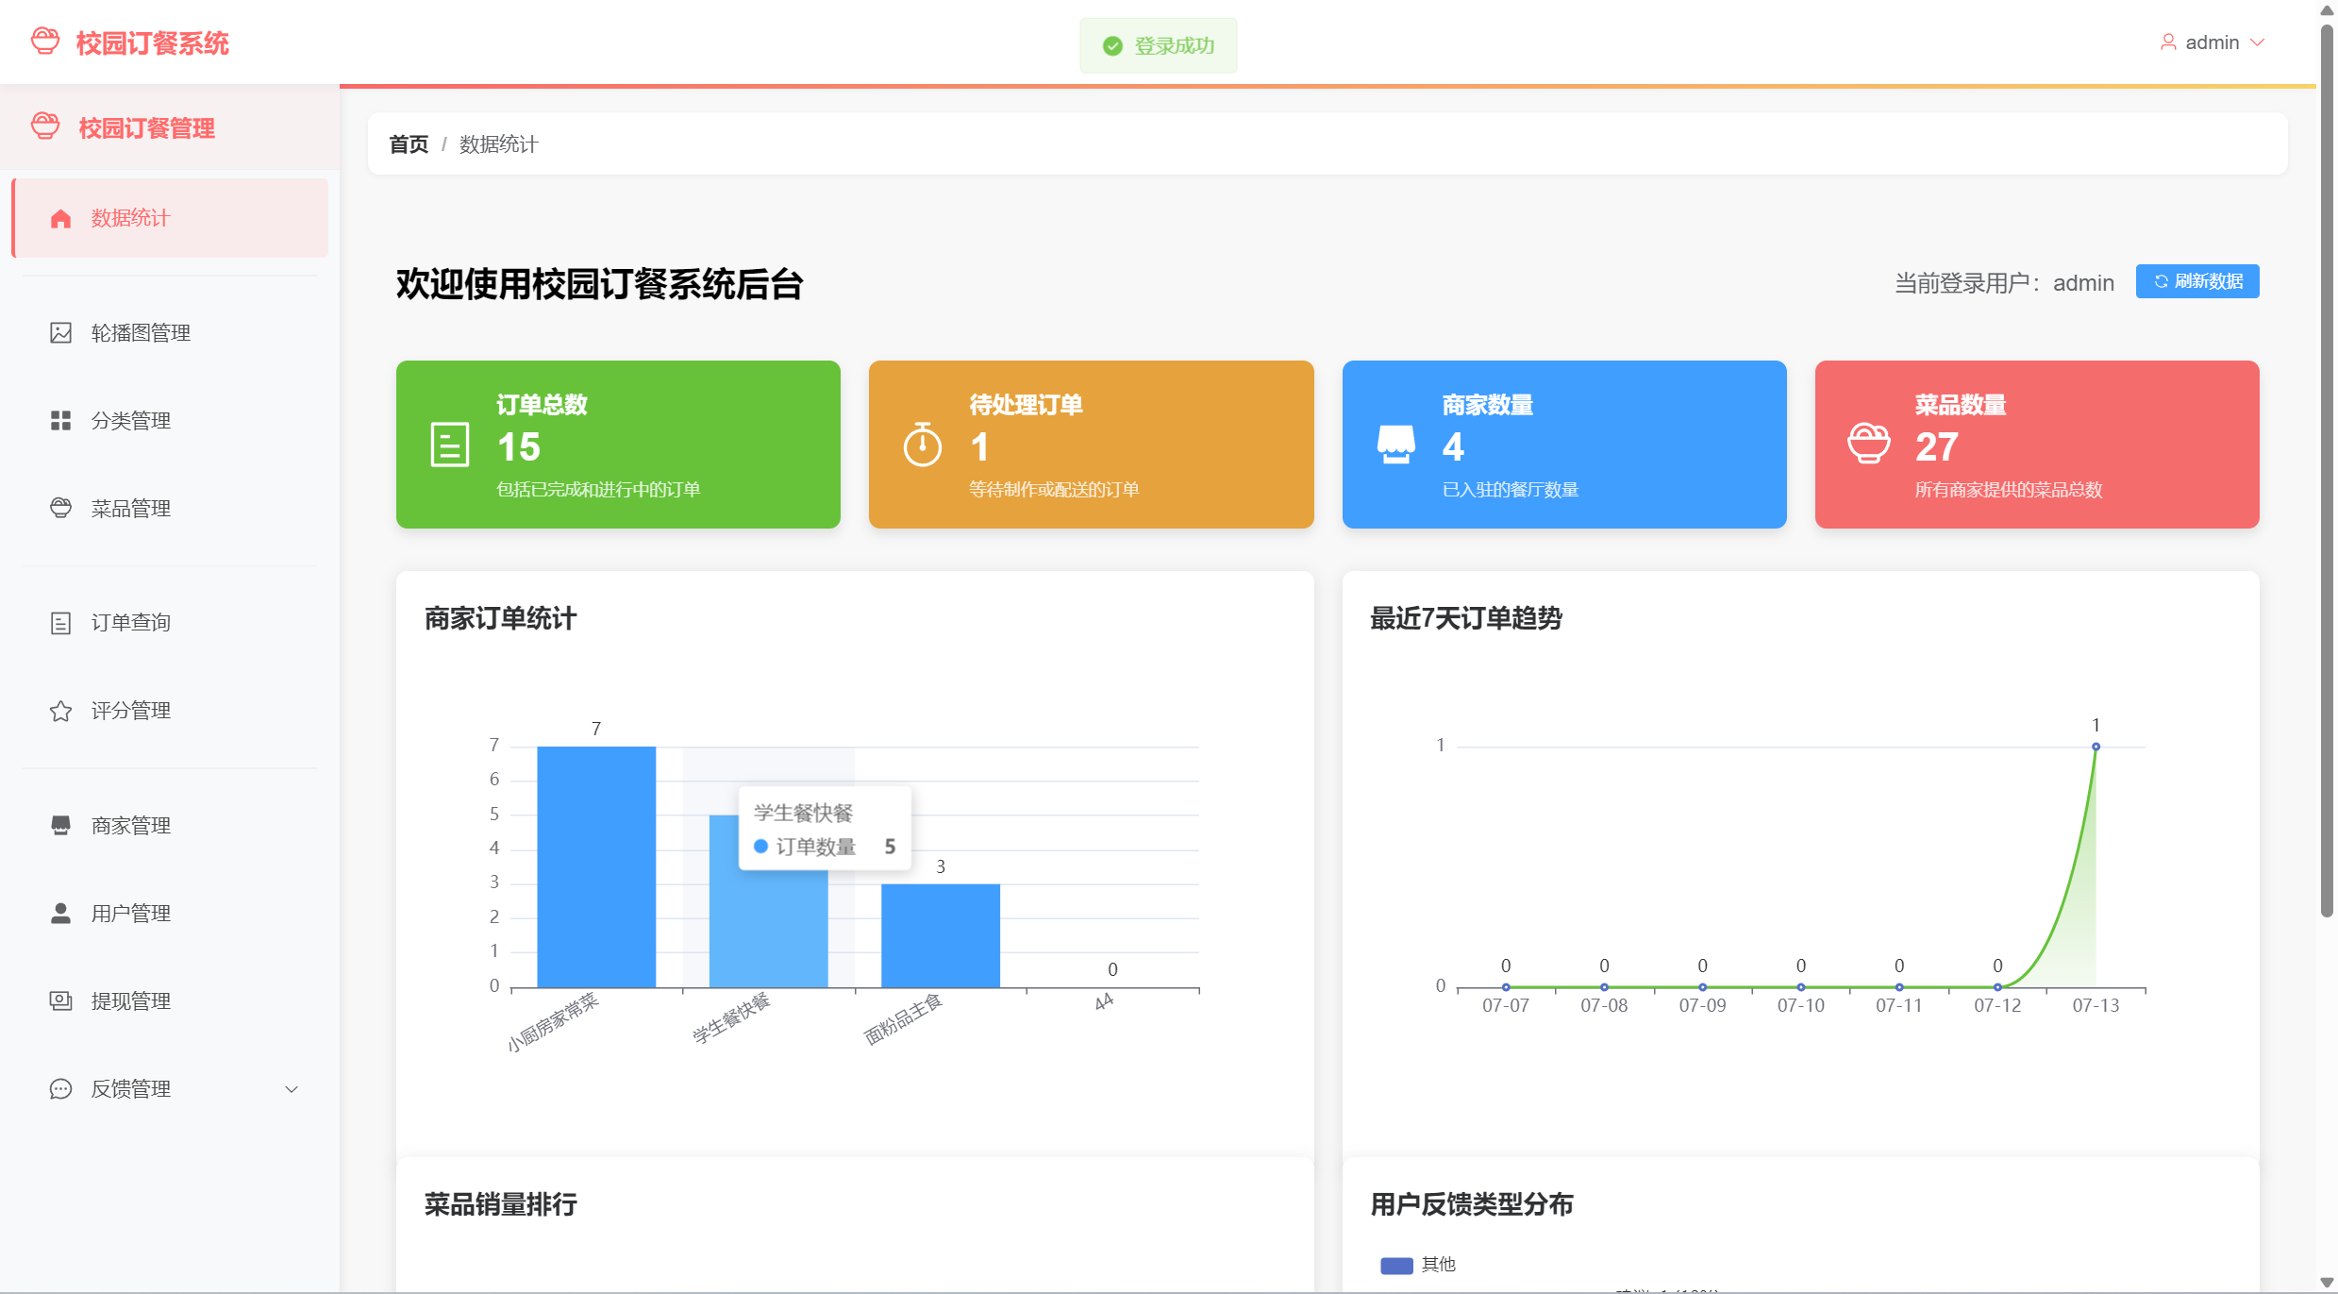Click the 刷新数据 refresh button
This screenshot has height=1294, width=2338.
2196,281
